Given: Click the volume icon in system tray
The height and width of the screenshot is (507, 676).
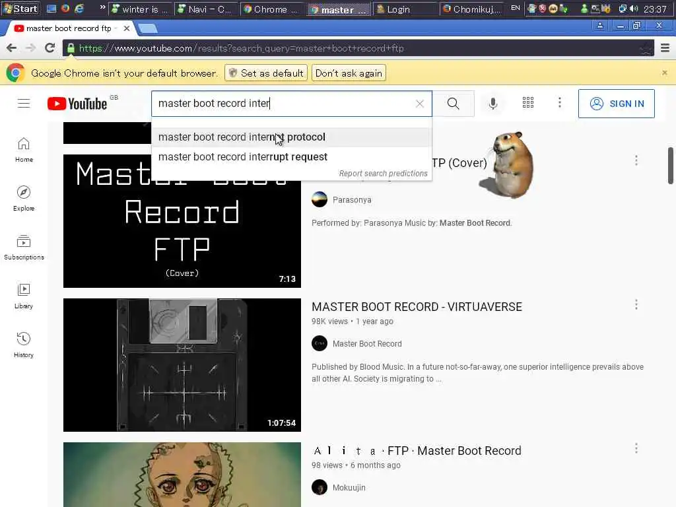Looking at the screenshot, I should point(634,9).
